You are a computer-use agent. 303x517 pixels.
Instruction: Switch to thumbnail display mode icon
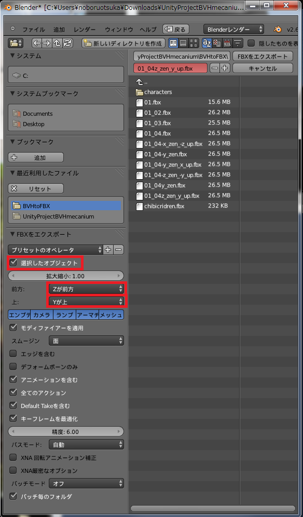pyautogui.click(x=194, y=43)
